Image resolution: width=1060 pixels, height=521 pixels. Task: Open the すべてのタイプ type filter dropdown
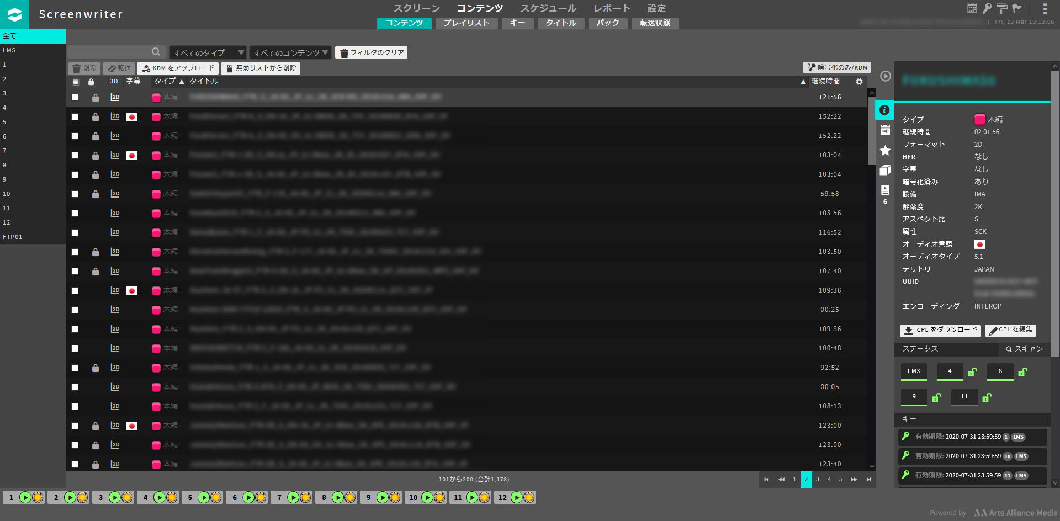pyautogui.click(x=208, y=52)
